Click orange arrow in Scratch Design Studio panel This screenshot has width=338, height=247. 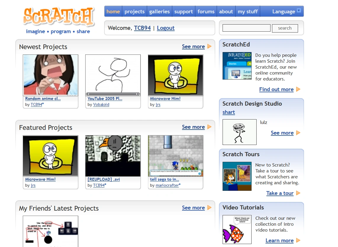[298, 133]
